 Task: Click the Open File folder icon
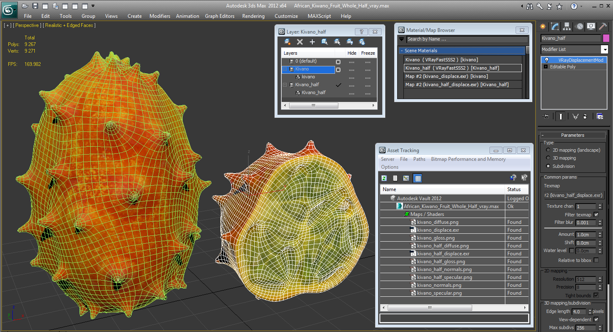[x=25, y=6]
